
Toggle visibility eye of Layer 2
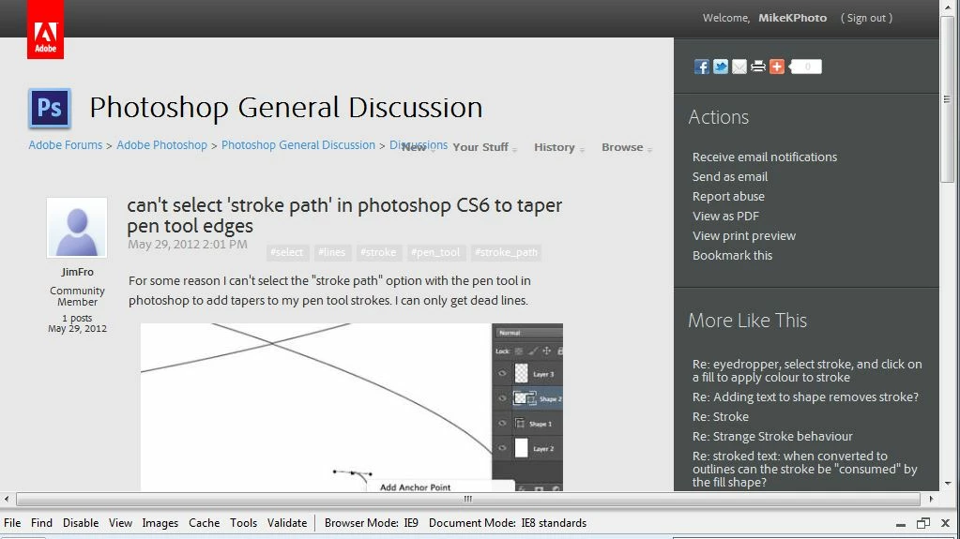502,448
